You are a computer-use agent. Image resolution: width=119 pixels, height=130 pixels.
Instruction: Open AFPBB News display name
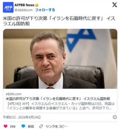pyautogui.click(x=24, y=5)
